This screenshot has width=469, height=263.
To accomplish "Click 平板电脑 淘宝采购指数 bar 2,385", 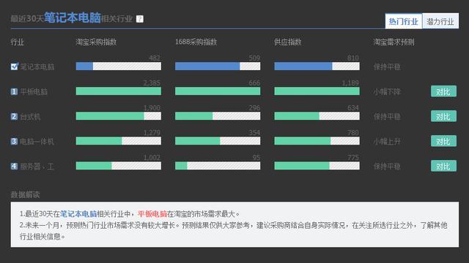I will coord(119,91).
